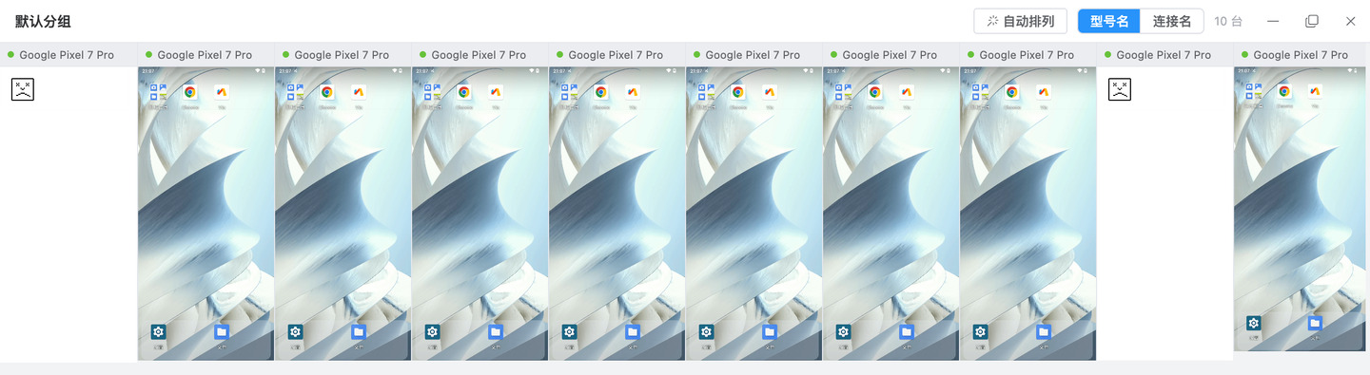Open Files app on the tenth device screen
Image resolution: width=1370 pixels, height=375 pixels.
[1315, 323]
